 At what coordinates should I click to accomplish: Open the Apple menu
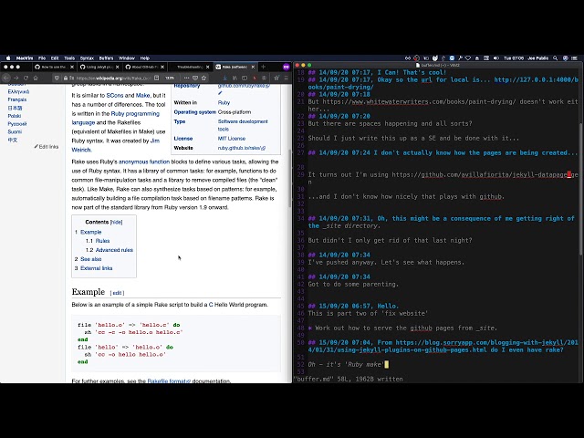(8, 58)
